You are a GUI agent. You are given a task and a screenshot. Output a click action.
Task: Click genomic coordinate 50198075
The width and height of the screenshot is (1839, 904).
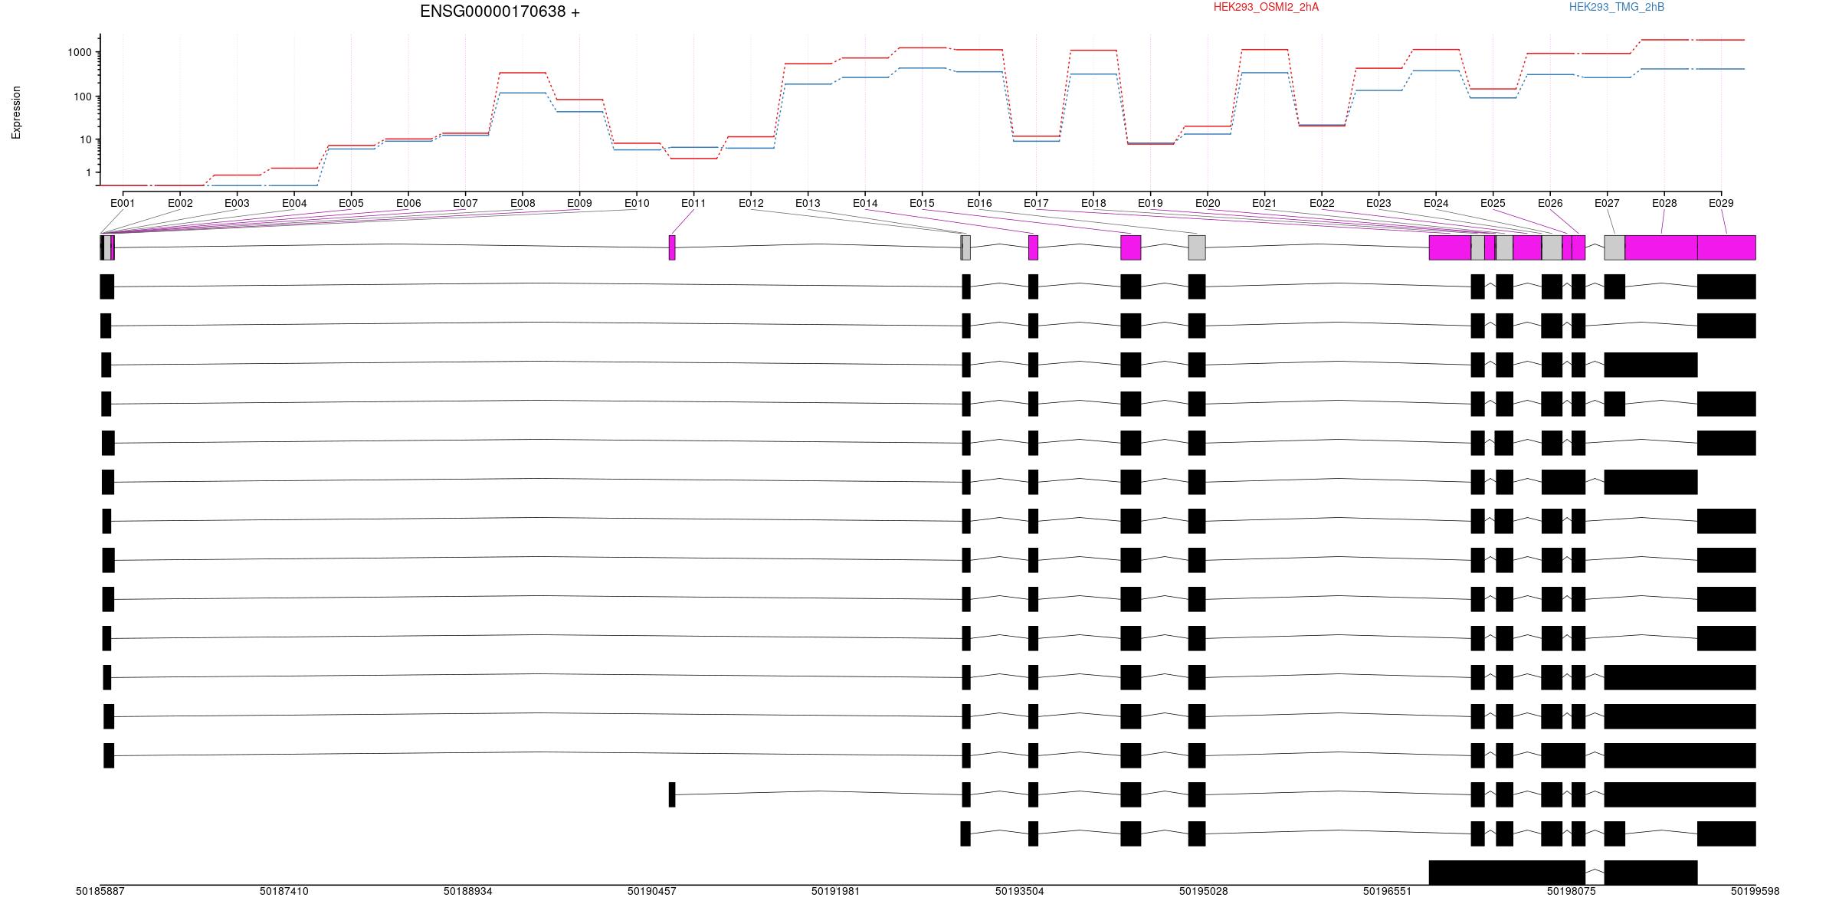tap(1572, 891)
